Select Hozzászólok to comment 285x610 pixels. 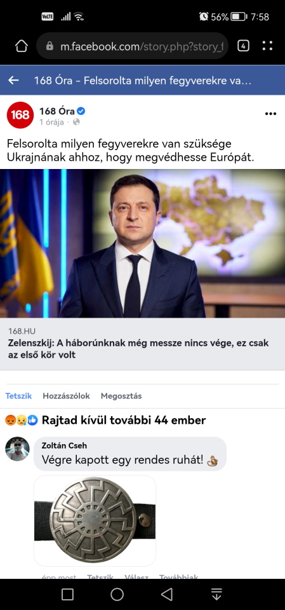pos(66,396)
